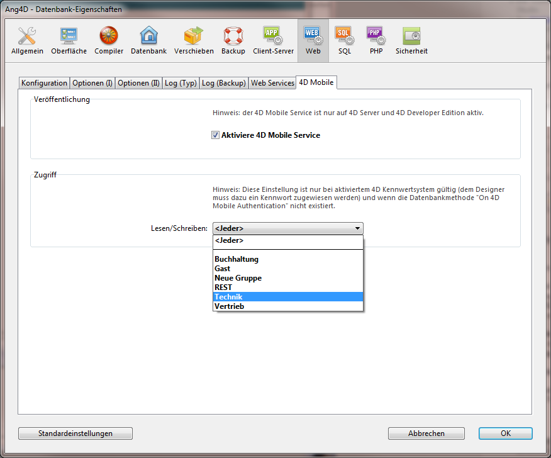Switch to the Web Services tab
This screenshot has height=458, width=551.
(272, 83)
